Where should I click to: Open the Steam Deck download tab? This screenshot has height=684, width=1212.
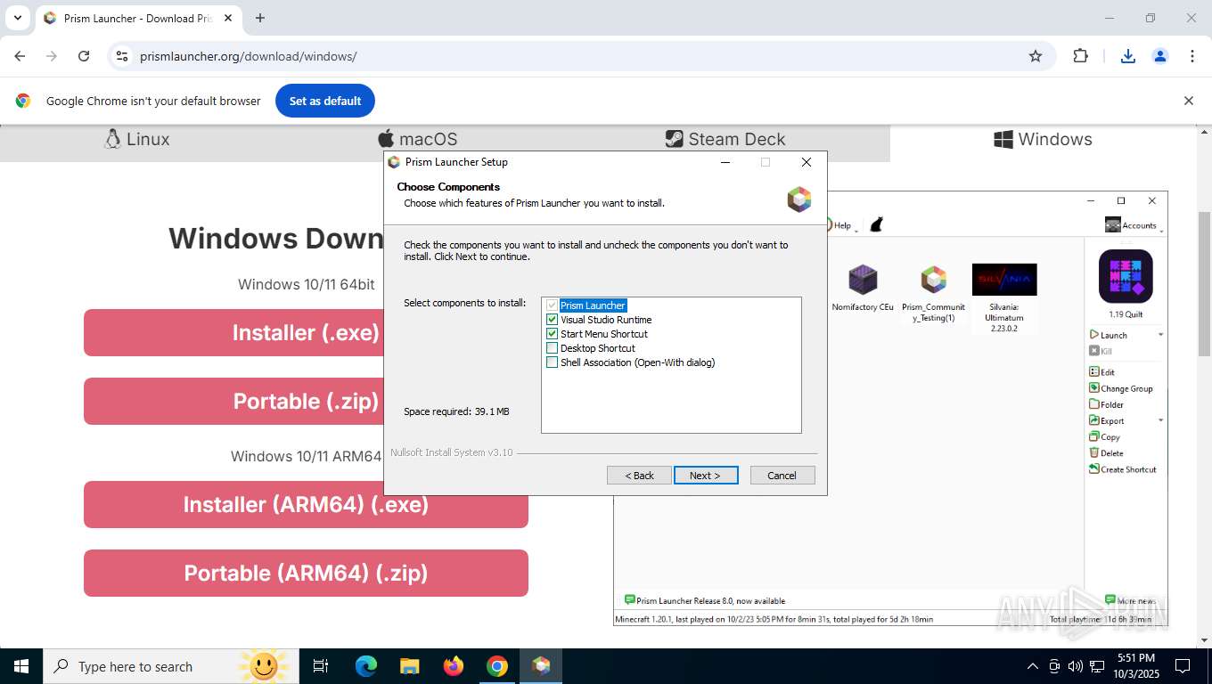click(x=725, y=139)
